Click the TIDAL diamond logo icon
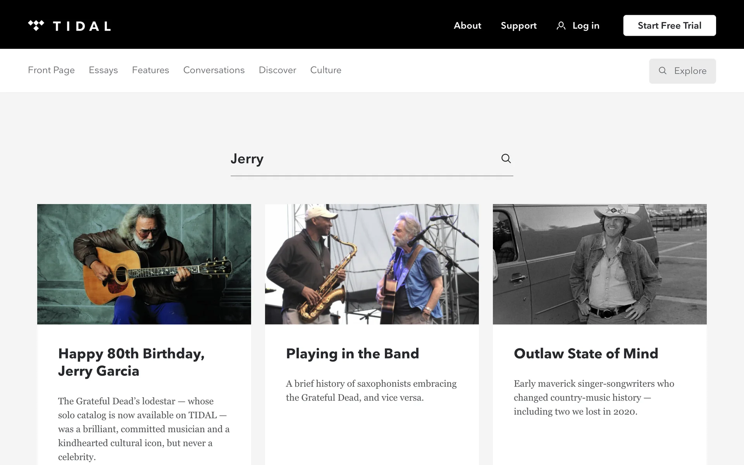 pyautogui.click(x=36, y=26)
